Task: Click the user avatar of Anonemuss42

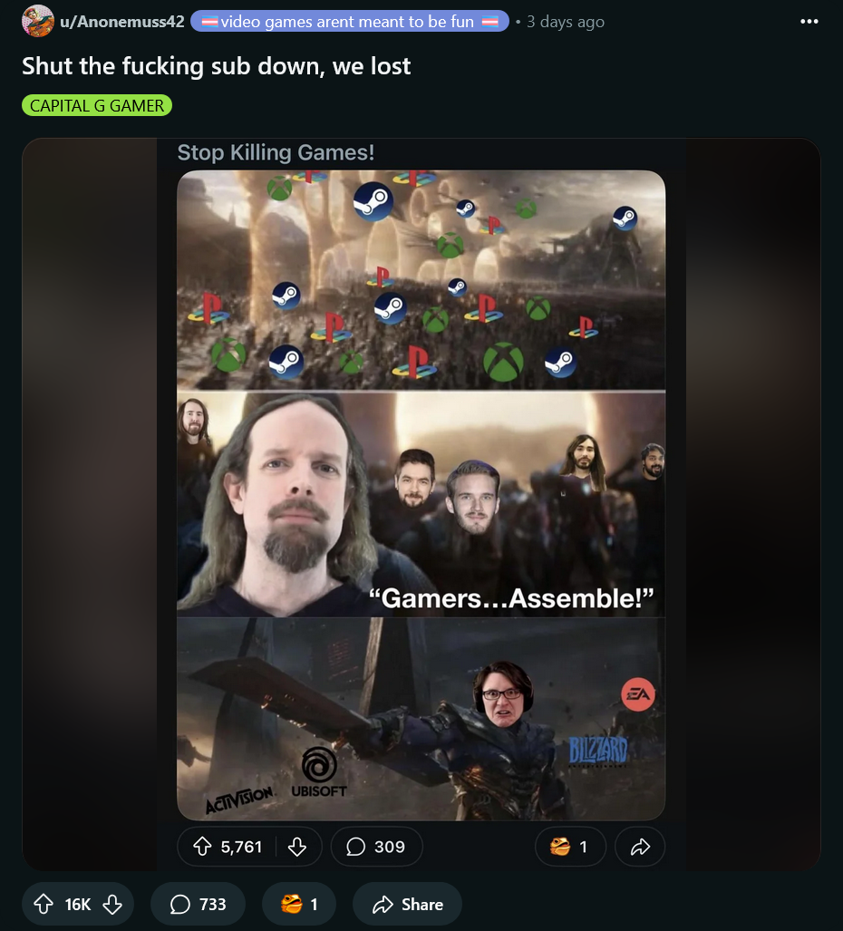Action: coord(37,21)
